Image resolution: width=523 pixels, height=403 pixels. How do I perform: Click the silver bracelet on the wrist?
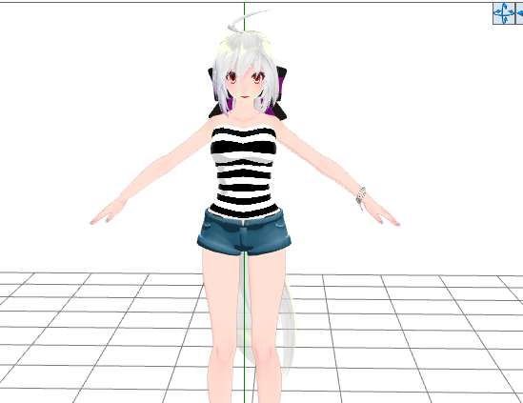point(361,197)
